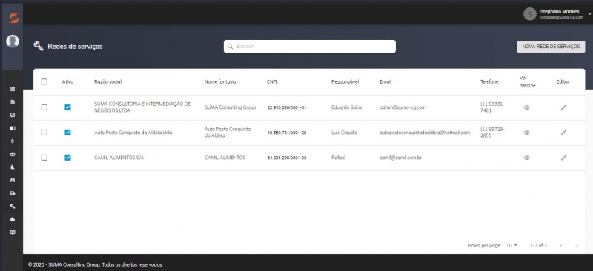The width and height of the screenshot is (593, 271).
Task: Click the 1-3 of 3 pagination text
Action: click(x=538, y=246)
